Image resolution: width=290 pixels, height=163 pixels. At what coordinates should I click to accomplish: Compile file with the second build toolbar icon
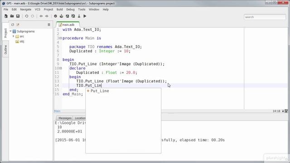62,16
